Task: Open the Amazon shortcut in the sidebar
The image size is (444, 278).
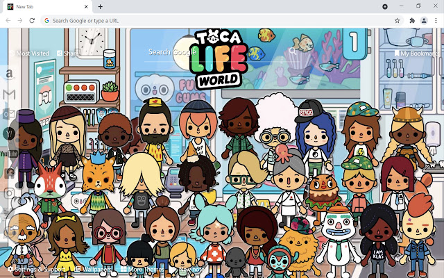Action: [9, 74]
